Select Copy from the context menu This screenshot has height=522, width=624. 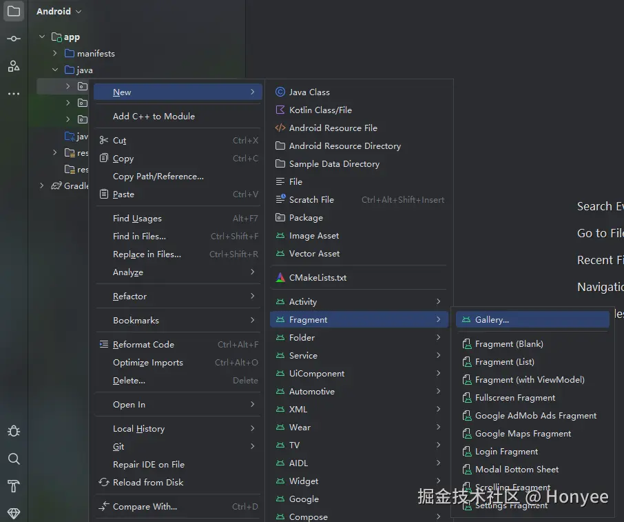pyautogui.click(x=178, y=158)
